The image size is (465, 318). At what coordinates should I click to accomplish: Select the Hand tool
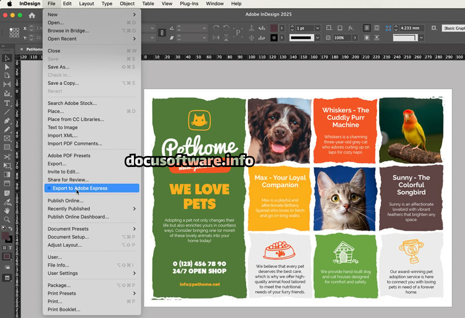(7, 211)
